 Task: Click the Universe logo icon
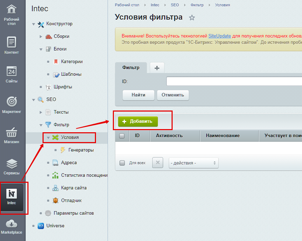(41, 226)
